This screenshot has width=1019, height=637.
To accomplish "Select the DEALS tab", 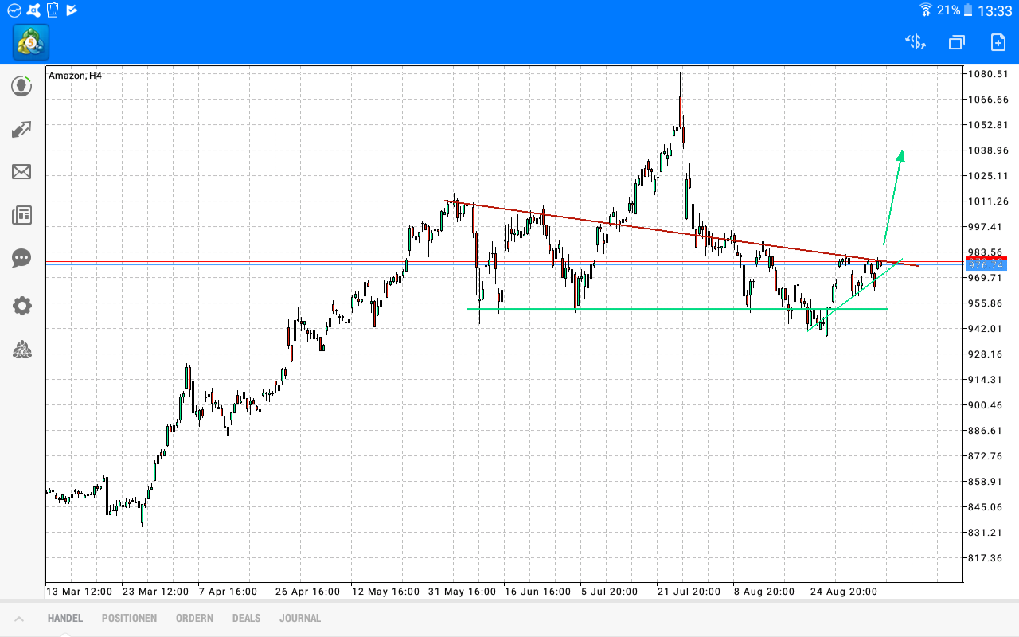I will tap(246, 618).
